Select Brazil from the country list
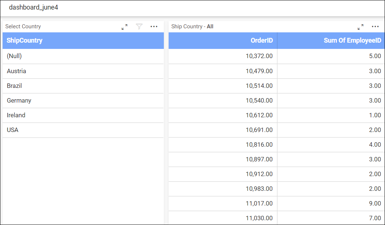The width and height of the screenshot is (385, 225). click(14, 86)
